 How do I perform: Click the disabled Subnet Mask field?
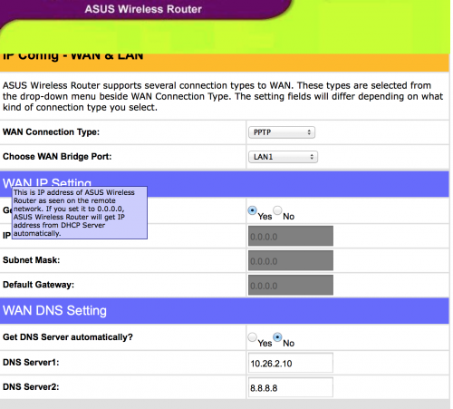point(291,260)
